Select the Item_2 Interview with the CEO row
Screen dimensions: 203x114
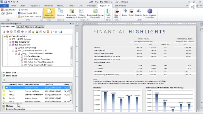click(x=36, y=95)
